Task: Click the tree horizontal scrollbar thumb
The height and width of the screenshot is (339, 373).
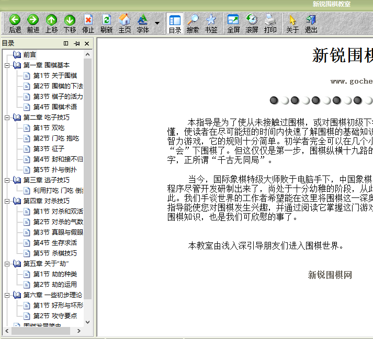Action: [41, 331]
